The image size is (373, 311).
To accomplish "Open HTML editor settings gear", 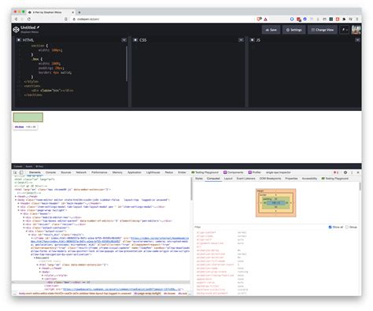I will point(19,40).
